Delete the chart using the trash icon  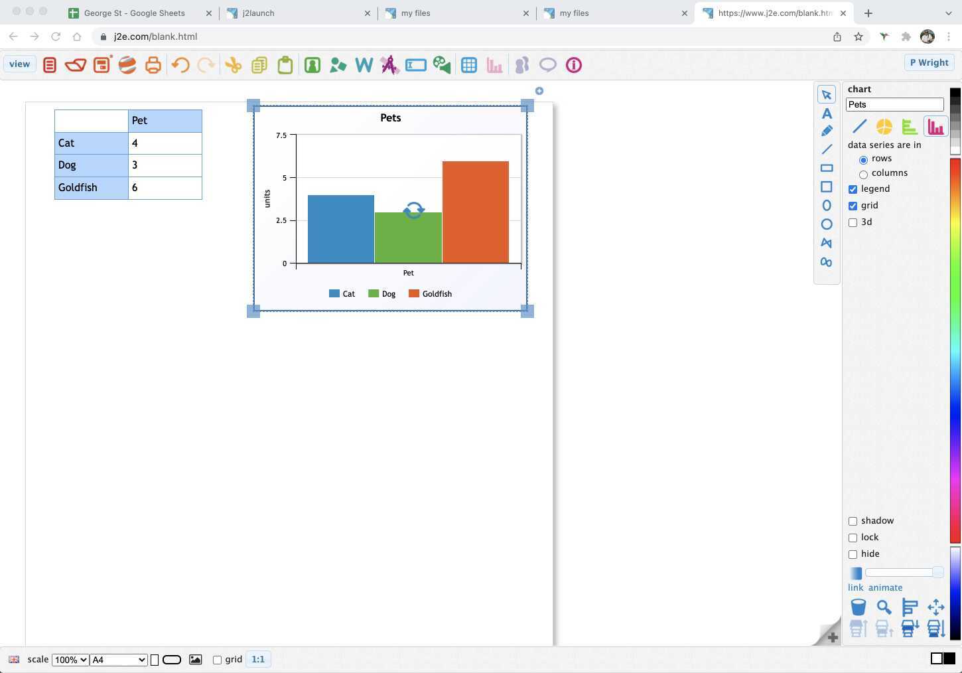pyautogui.click(x=858, y=607)
